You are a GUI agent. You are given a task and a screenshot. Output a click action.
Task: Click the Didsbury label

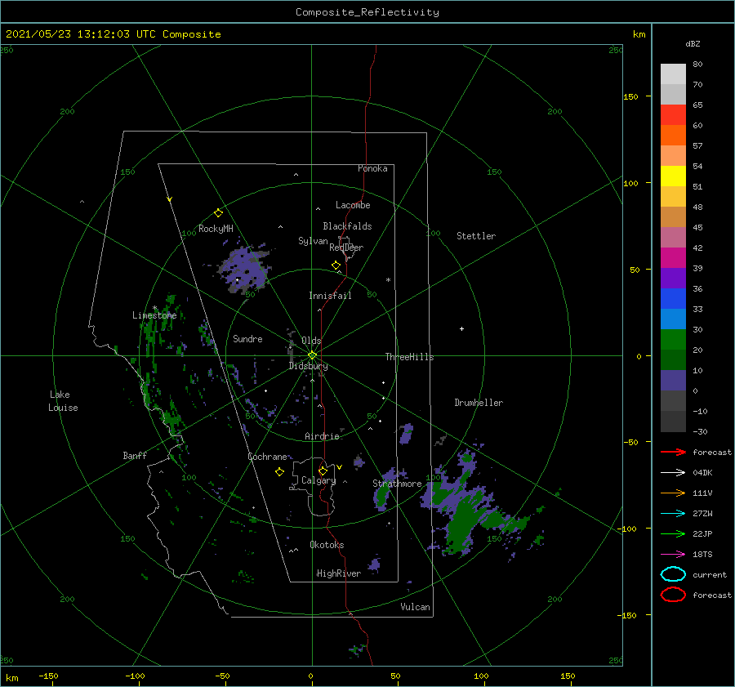tap(308, 366)
